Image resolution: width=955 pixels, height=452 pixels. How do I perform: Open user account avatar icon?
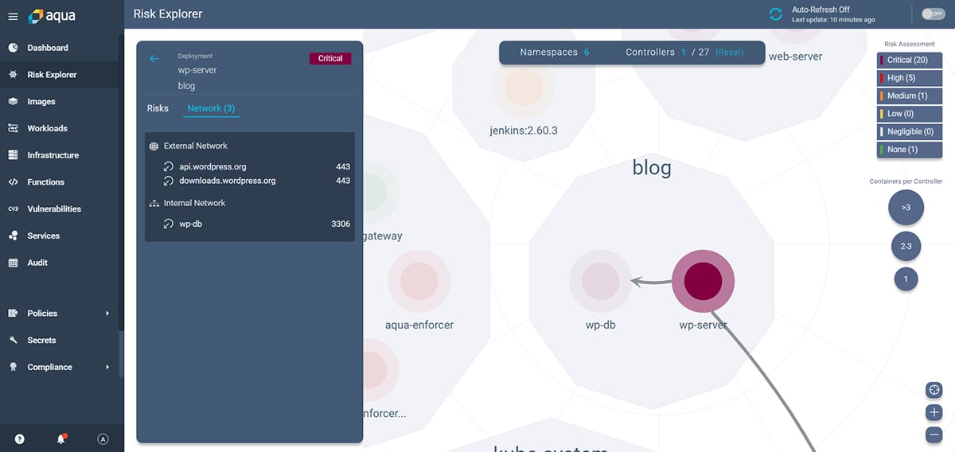pos(103,438)
